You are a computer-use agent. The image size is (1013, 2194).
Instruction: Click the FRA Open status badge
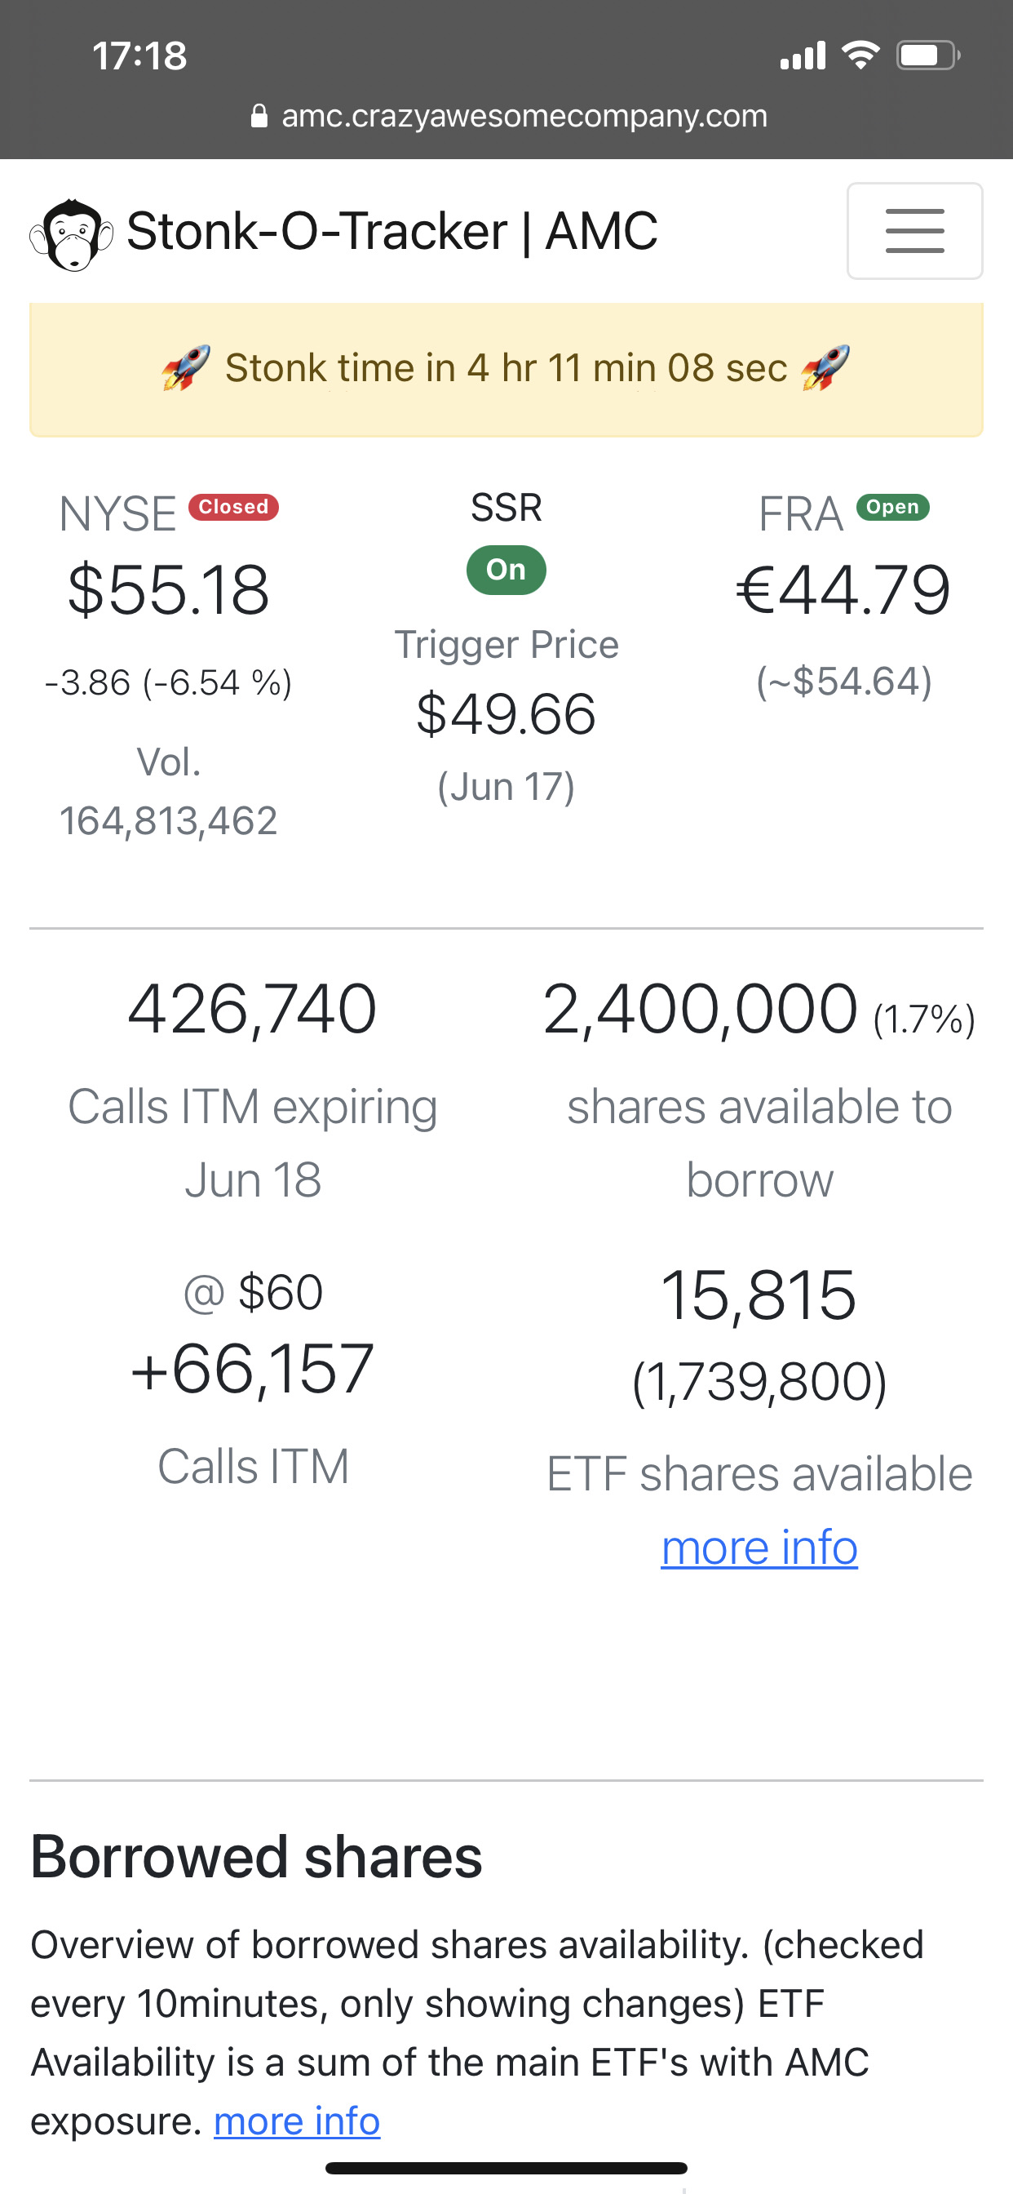(x=892, y=507)
